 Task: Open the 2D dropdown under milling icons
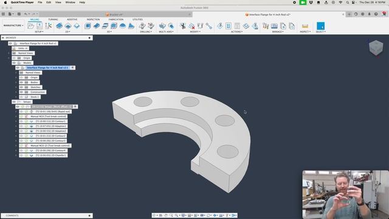click(67, 32)
